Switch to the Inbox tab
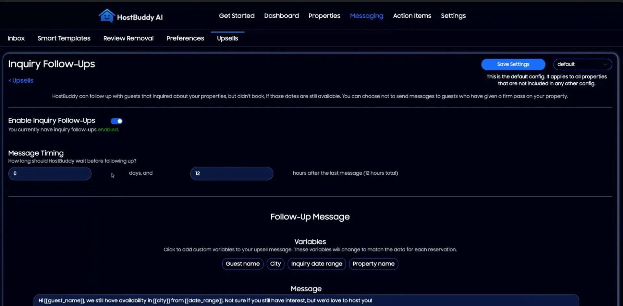Screen dimensions: 623x306 pos(16,38)
